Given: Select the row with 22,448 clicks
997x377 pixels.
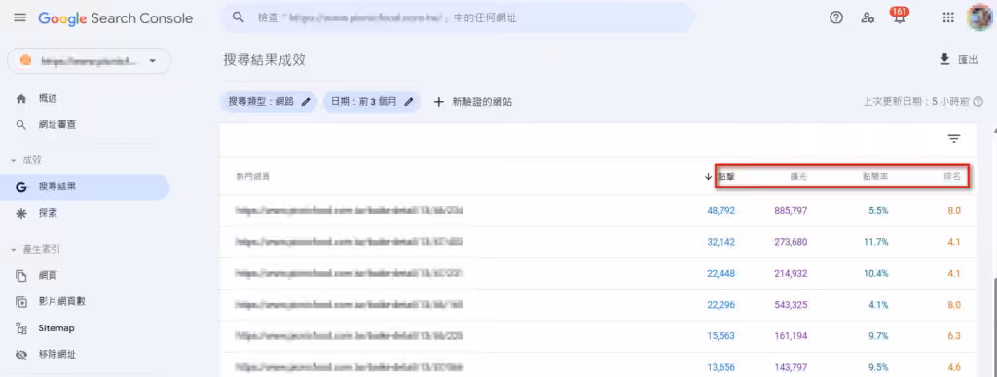Looking at the screenshot, I should 598,274.
